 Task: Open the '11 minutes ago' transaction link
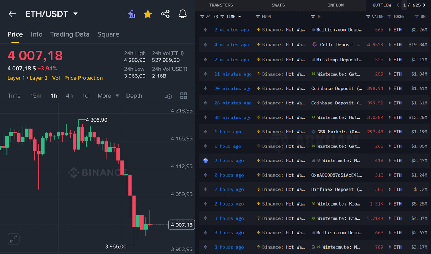(233, 74)
